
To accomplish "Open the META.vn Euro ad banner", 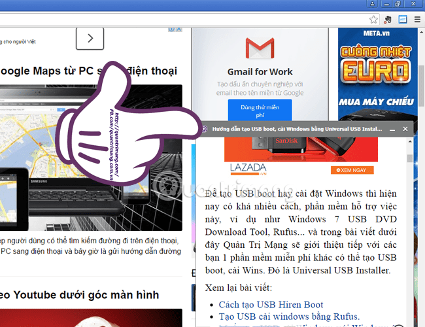I will point(377,75).
